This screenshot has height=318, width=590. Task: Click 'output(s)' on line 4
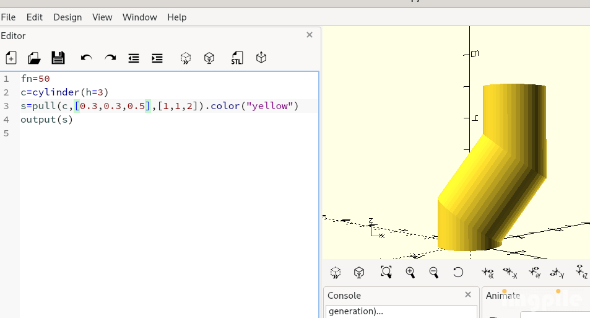(46, 120)
